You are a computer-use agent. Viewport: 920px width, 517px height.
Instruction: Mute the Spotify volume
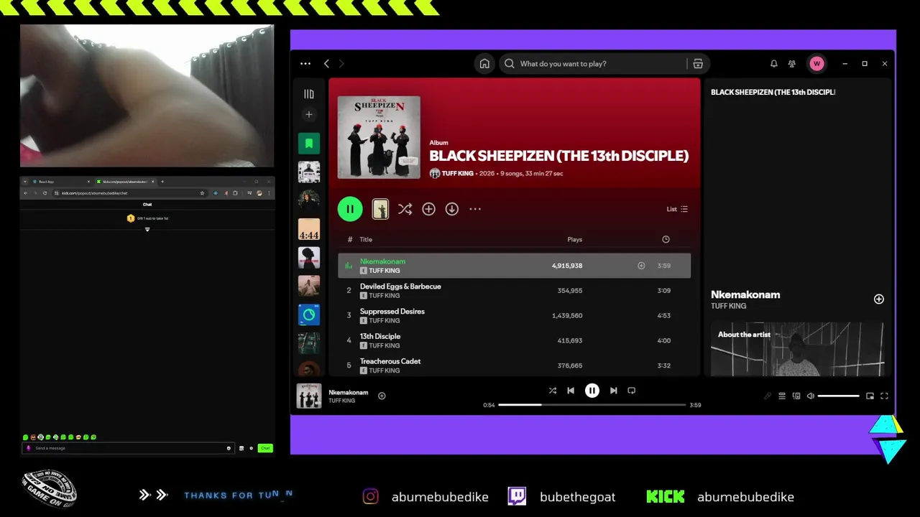click(811, 396)
